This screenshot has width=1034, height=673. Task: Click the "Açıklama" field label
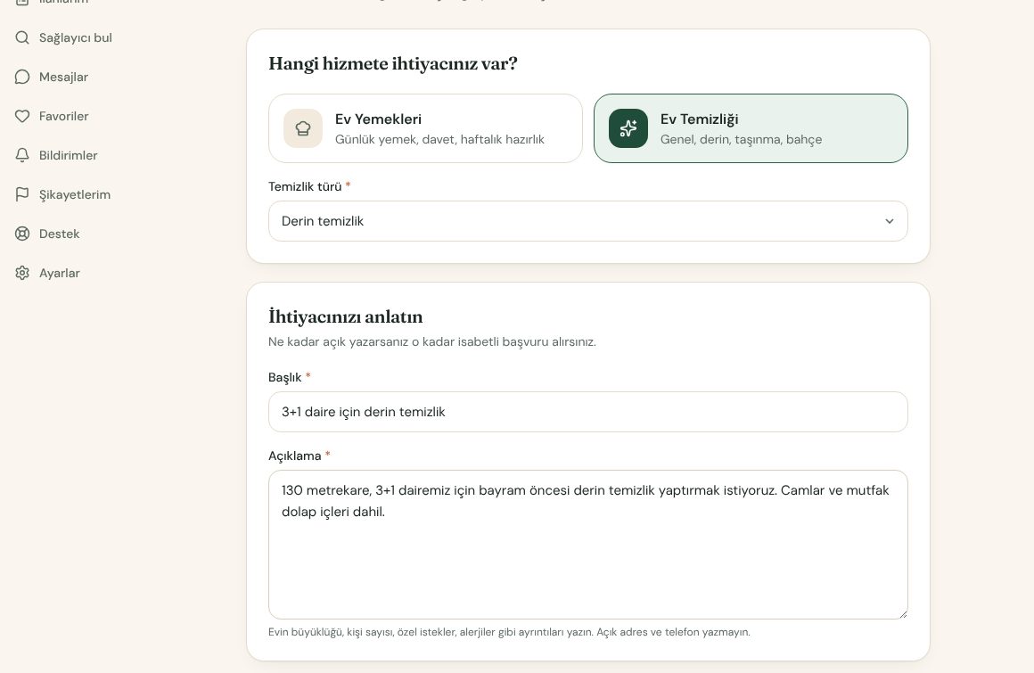click(x=295, y=456)
